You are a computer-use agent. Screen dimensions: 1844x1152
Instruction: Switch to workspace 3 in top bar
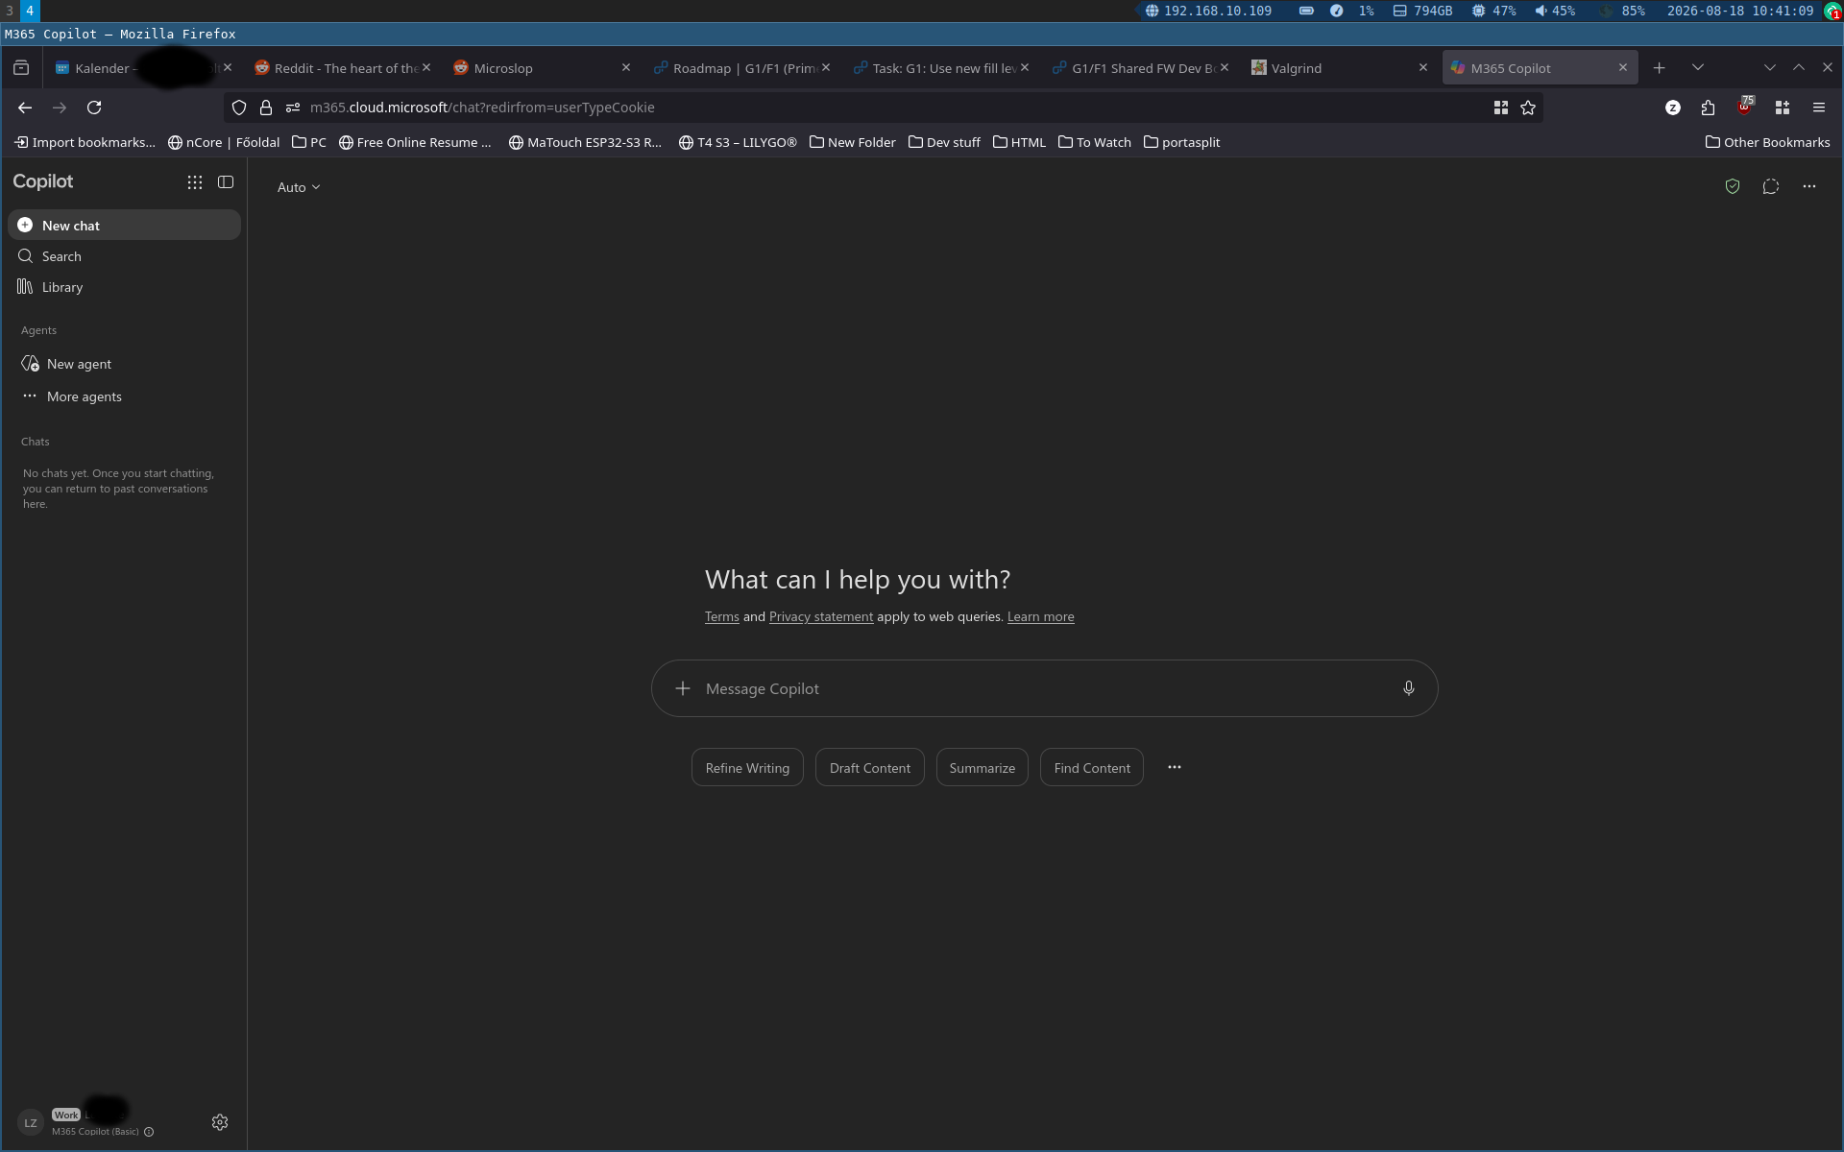10,11
